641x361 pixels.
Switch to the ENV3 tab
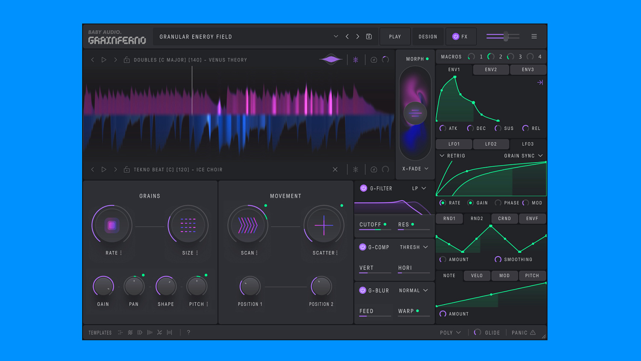coord(528,69)
